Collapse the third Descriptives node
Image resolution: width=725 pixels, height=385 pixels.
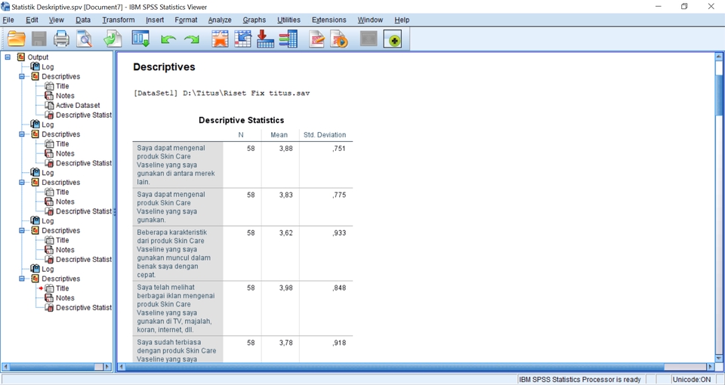click(x=22, y=183)
